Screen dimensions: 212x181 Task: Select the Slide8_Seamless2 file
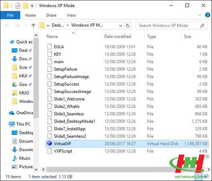coord(127,136)
